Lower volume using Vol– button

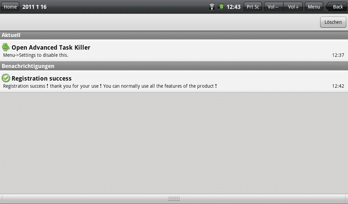coord(274,7)
